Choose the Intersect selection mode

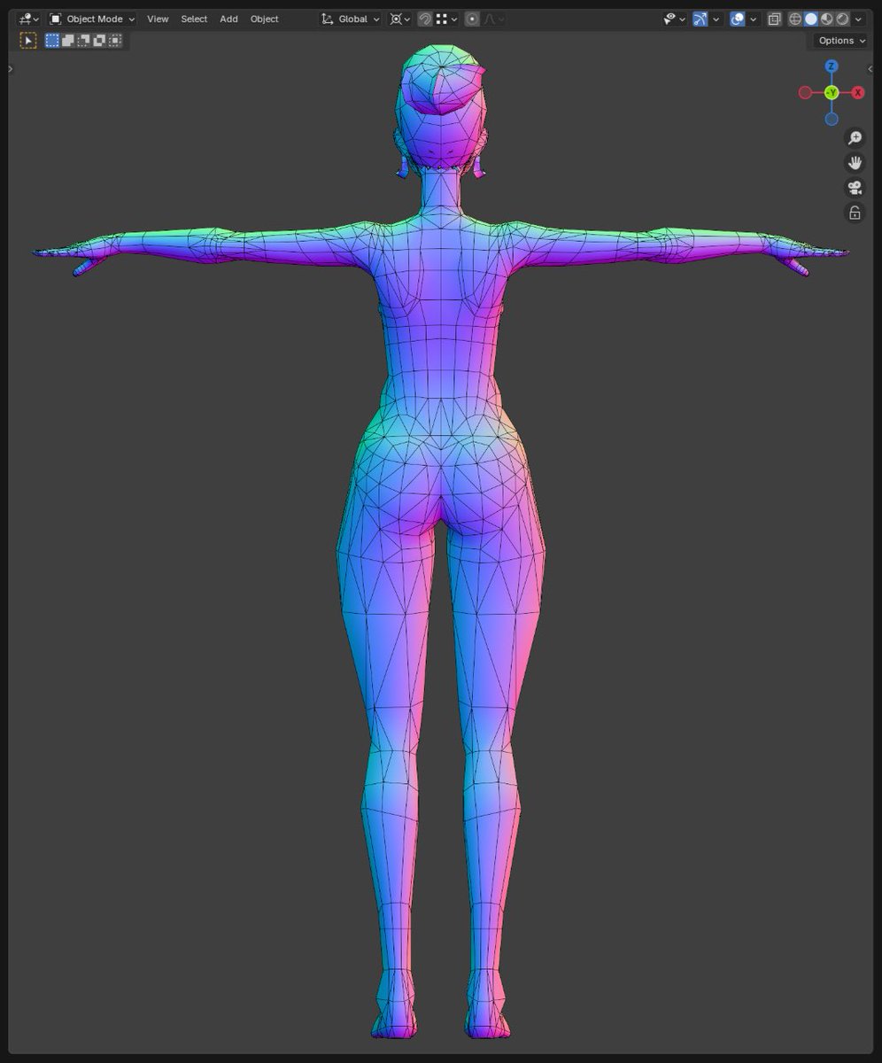[x=116, y=40]
